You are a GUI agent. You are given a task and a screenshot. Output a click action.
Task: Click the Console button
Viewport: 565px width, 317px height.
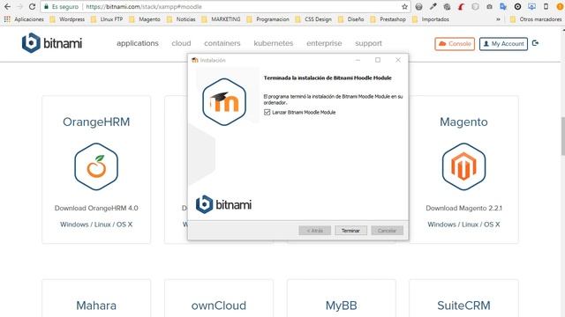point(455,44)
